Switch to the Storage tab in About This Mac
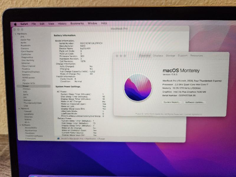 coord(170,56)
